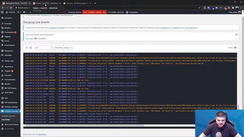Switch to the Plugins ‹ ForoCTR browser tab
The image size is (244, 137).
[47, 3]
